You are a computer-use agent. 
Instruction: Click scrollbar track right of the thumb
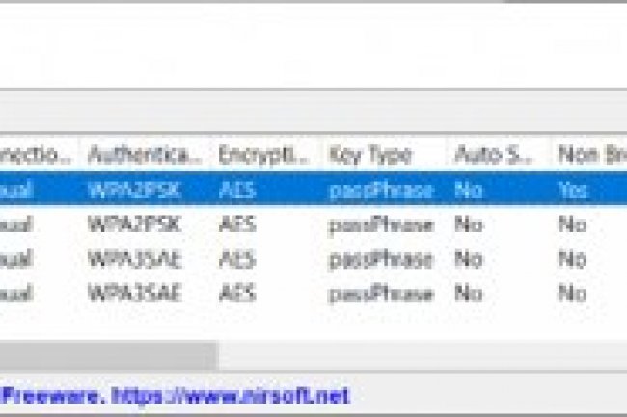click(415, 355)
